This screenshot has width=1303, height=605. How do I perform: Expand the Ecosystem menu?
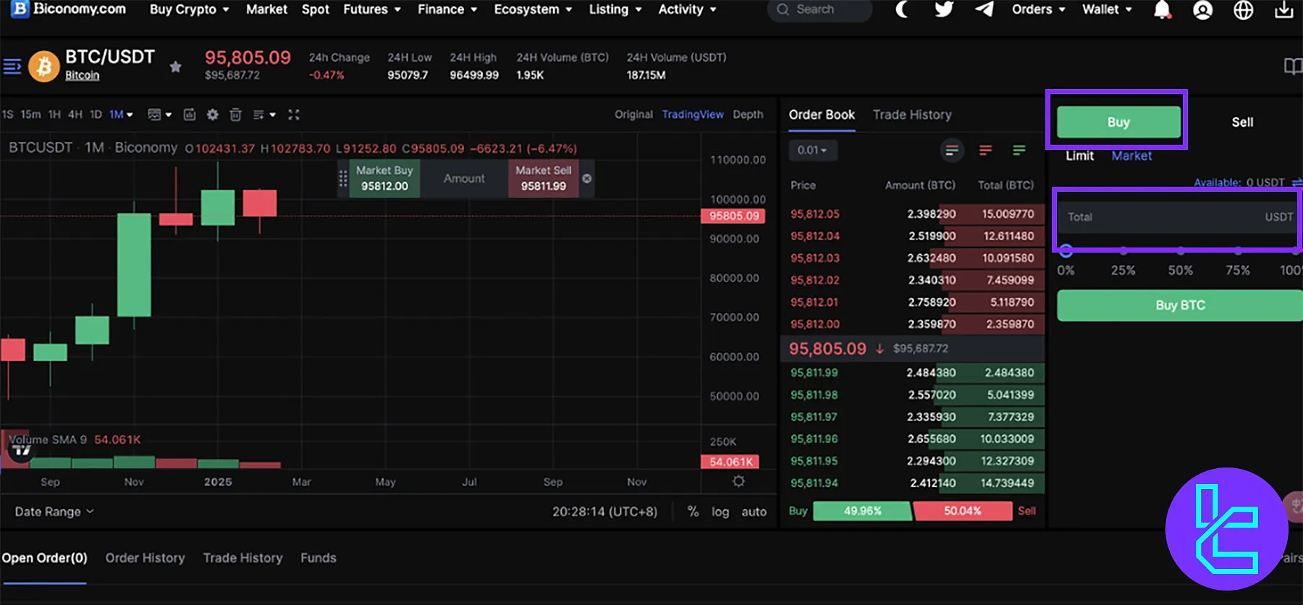point(533,9)
